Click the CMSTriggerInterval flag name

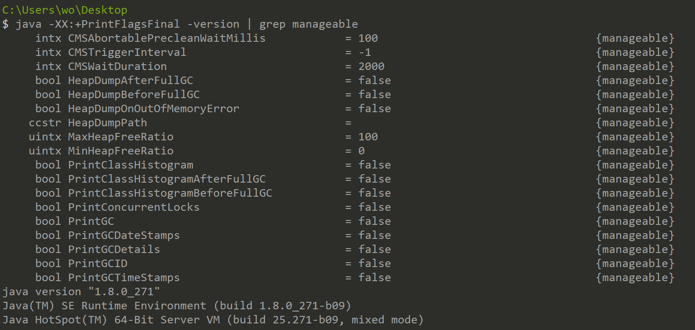pos(127,52)
